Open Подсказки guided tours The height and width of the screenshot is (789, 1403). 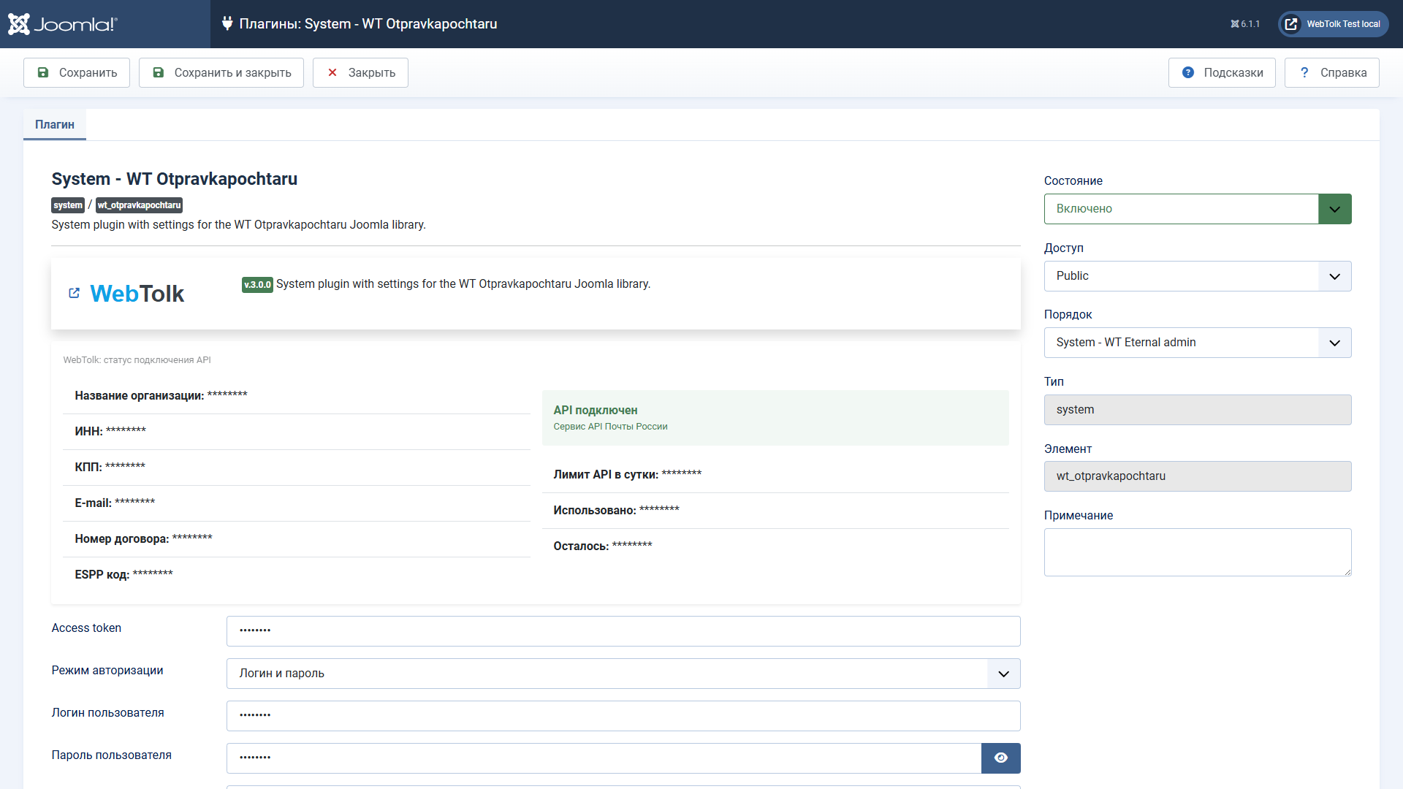[1222, 73]
